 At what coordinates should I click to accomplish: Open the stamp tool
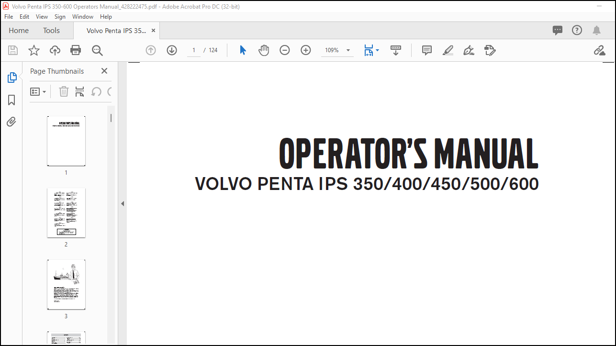click(x=490, y=50)
